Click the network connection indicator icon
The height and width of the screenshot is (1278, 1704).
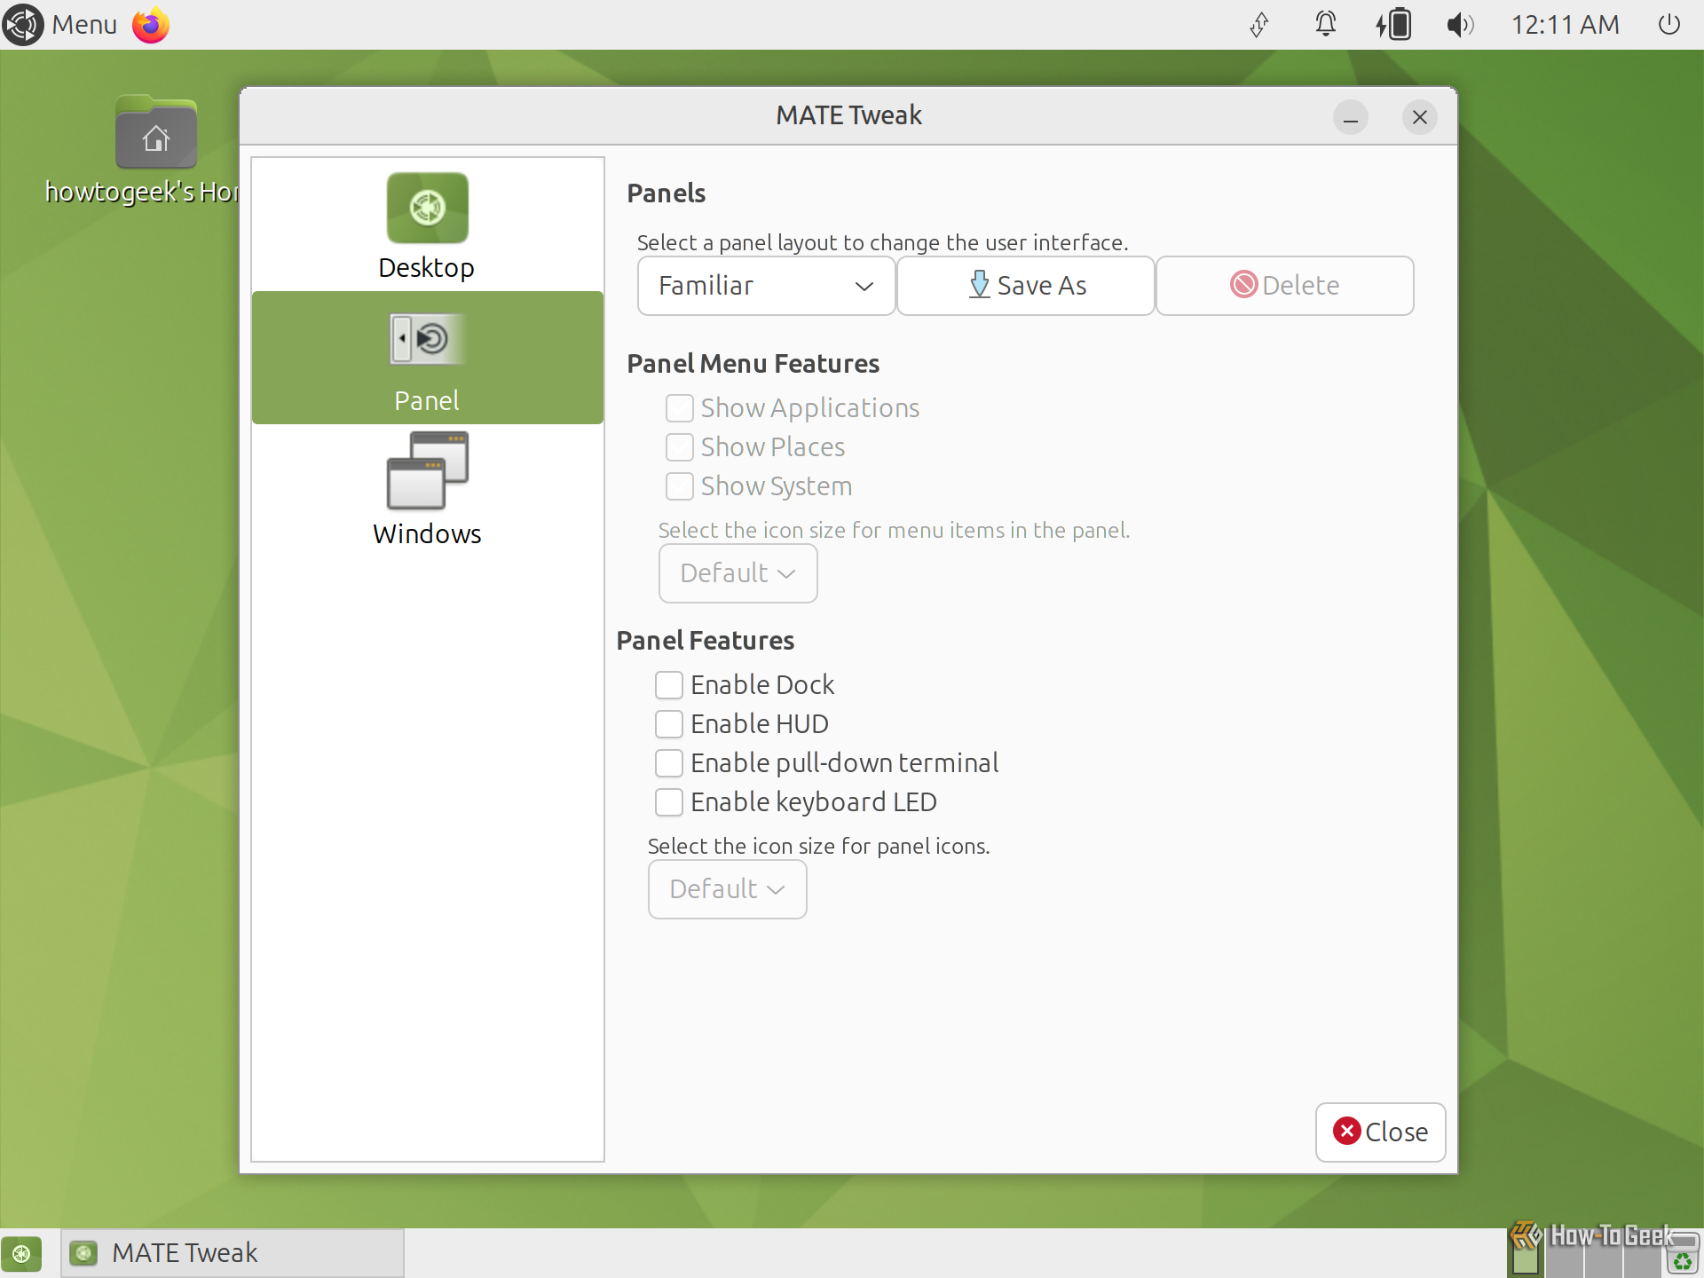coord(1259,25)
